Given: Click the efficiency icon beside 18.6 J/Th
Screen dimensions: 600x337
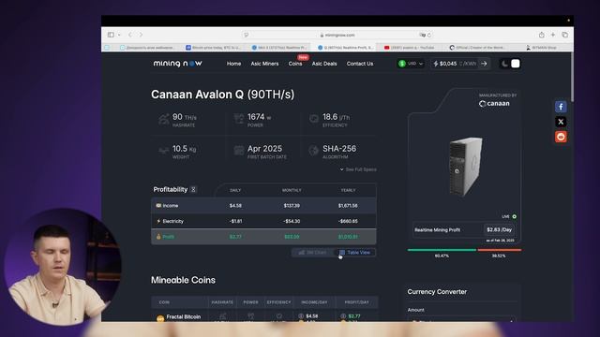Looking at the screenshot, I should tap(314, 119).
